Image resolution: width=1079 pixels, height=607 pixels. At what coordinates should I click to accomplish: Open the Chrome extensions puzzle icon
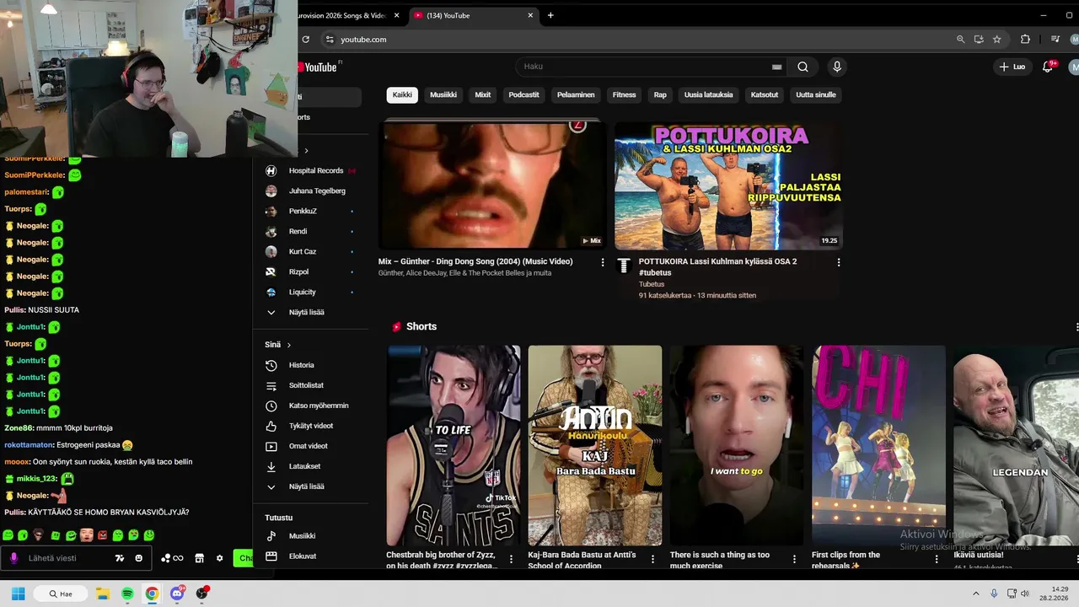(x=1025, y=39)
